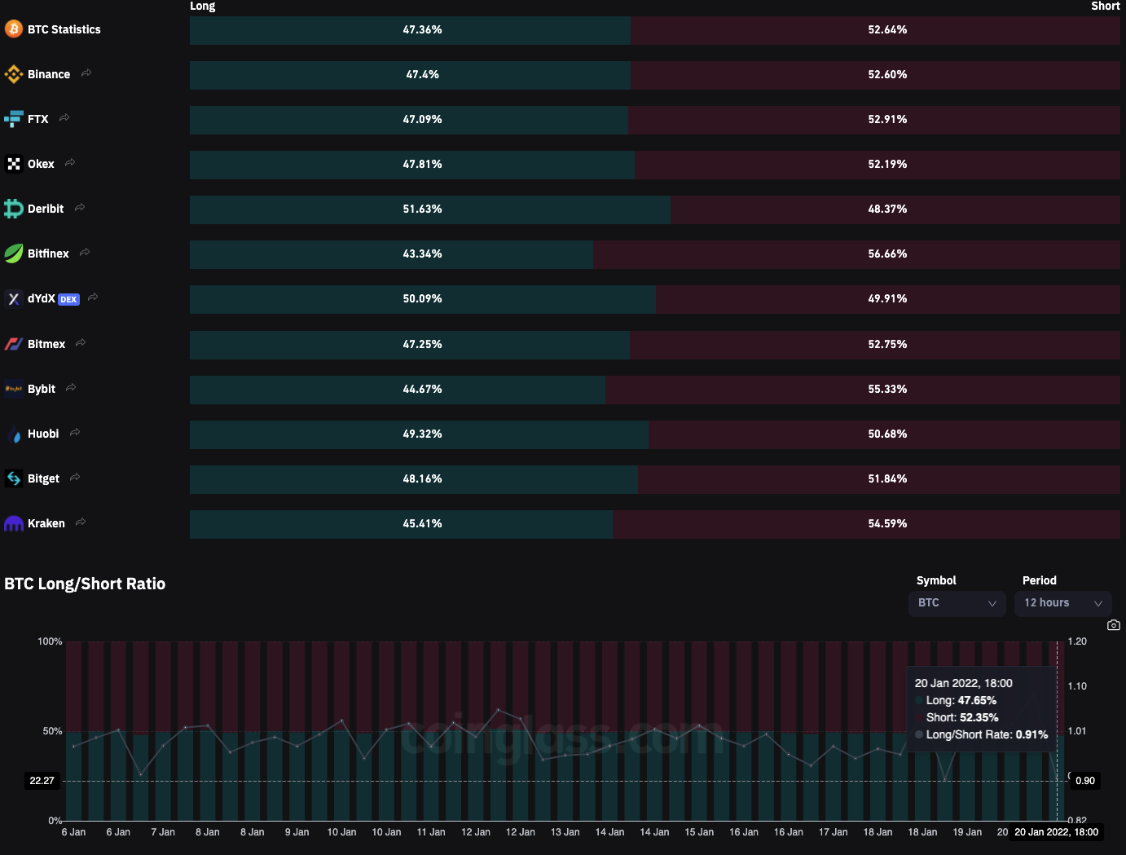Open the share arrow next to Bitmex

[81, 343]
